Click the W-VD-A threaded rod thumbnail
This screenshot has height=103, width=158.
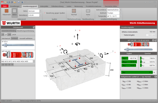18,45
